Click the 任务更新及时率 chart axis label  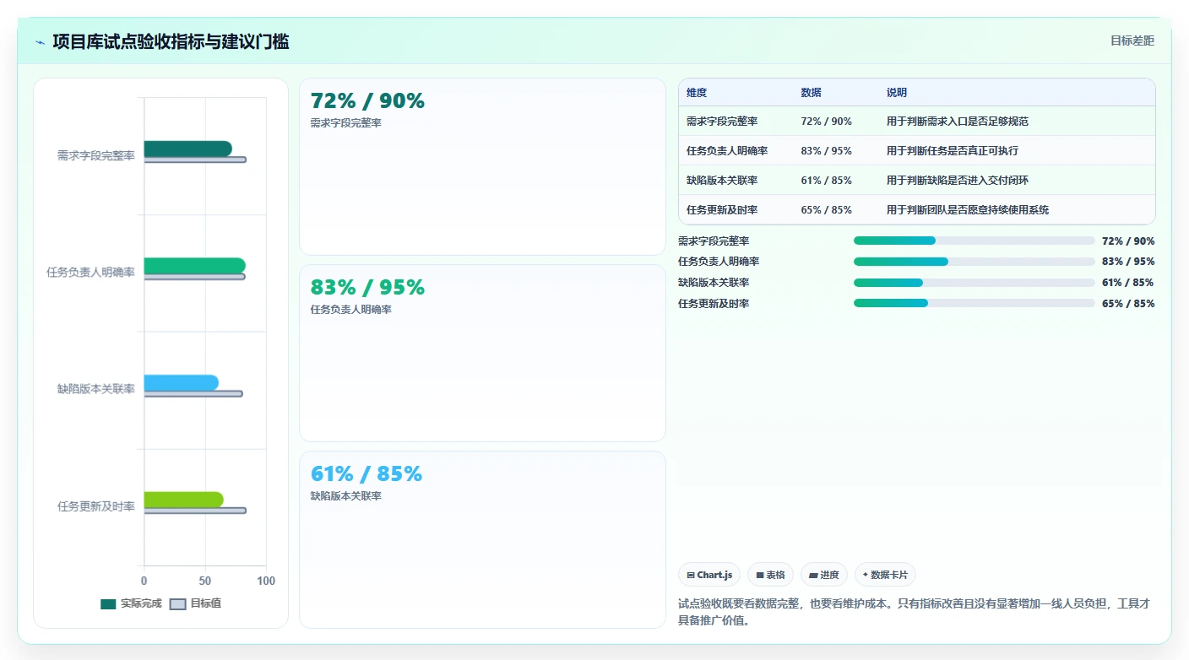click(x=95, y=506)
